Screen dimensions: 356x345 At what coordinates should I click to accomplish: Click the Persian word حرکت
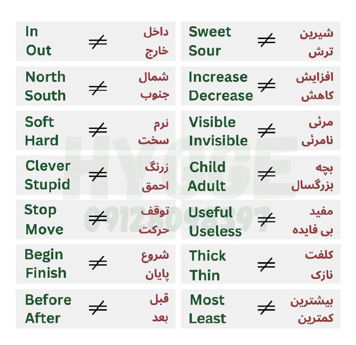(x=154, y=230)
